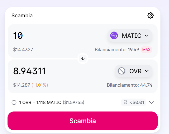Open the OVR token dropdown chevron

(x=147, y=71)
